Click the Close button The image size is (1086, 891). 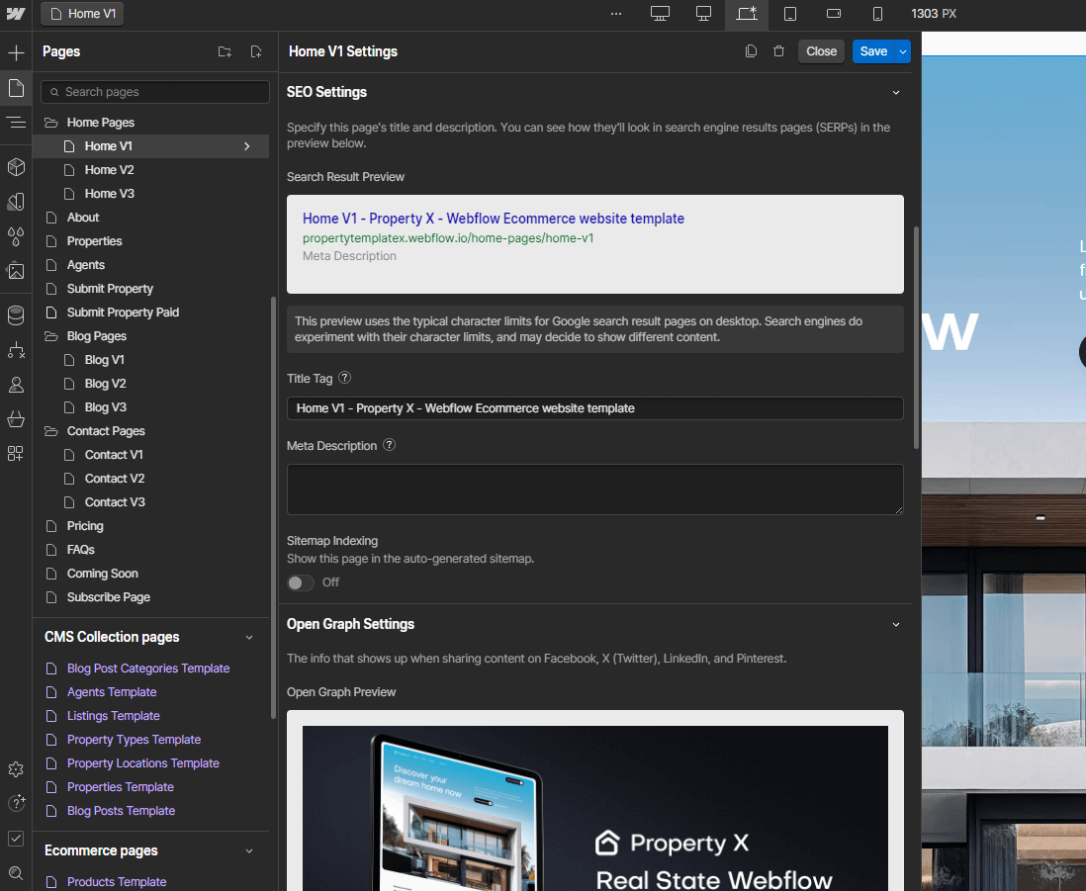(x=821, y=50)
